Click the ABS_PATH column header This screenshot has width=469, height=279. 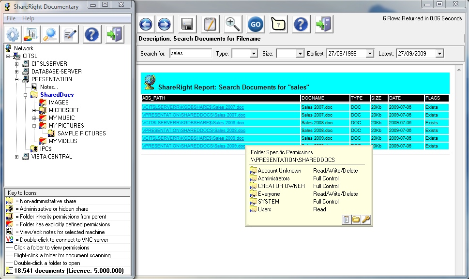tap(221, 98)
